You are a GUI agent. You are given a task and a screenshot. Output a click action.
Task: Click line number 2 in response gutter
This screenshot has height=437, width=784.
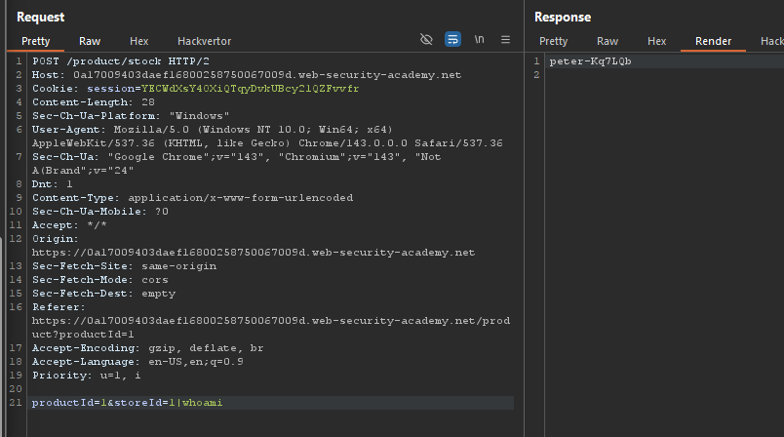tap(536, 74)
